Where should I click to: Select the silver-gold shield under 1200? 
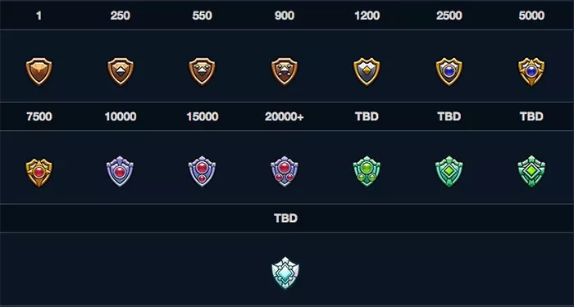click(x=367, y=72)
